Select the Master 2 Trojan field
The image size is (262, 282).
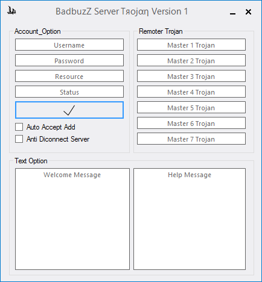(x=191, y=60)
